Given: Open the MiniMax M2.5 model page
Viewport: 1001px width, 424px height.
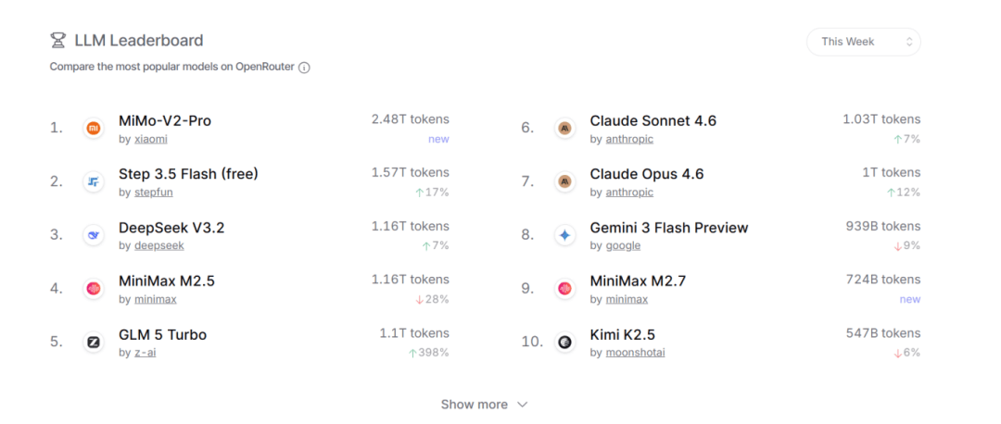Looking at the screenshot, I should tap(167, 281).
